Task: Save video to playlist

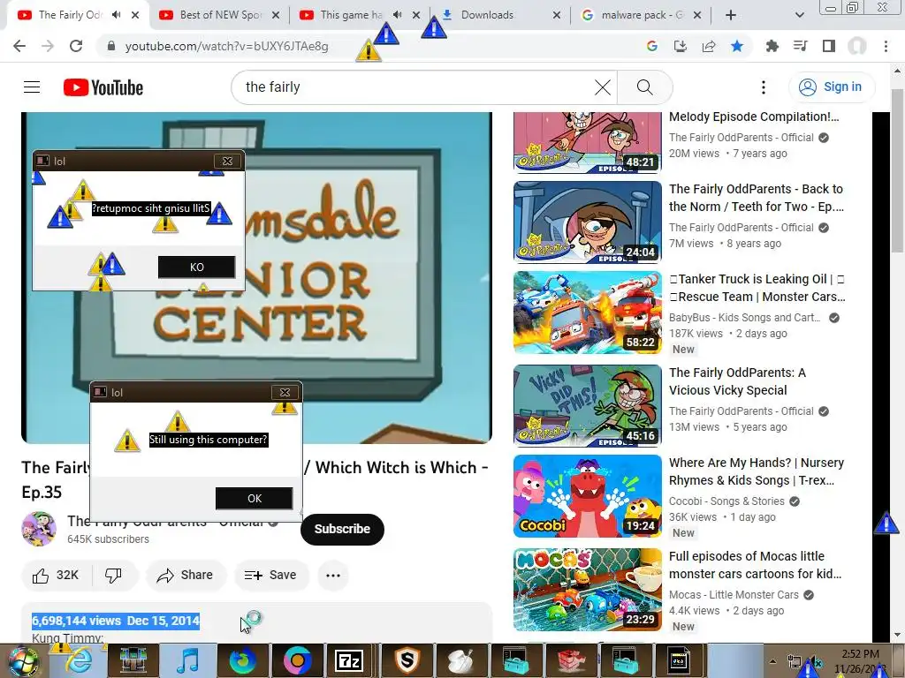Action: click(271, 576)
